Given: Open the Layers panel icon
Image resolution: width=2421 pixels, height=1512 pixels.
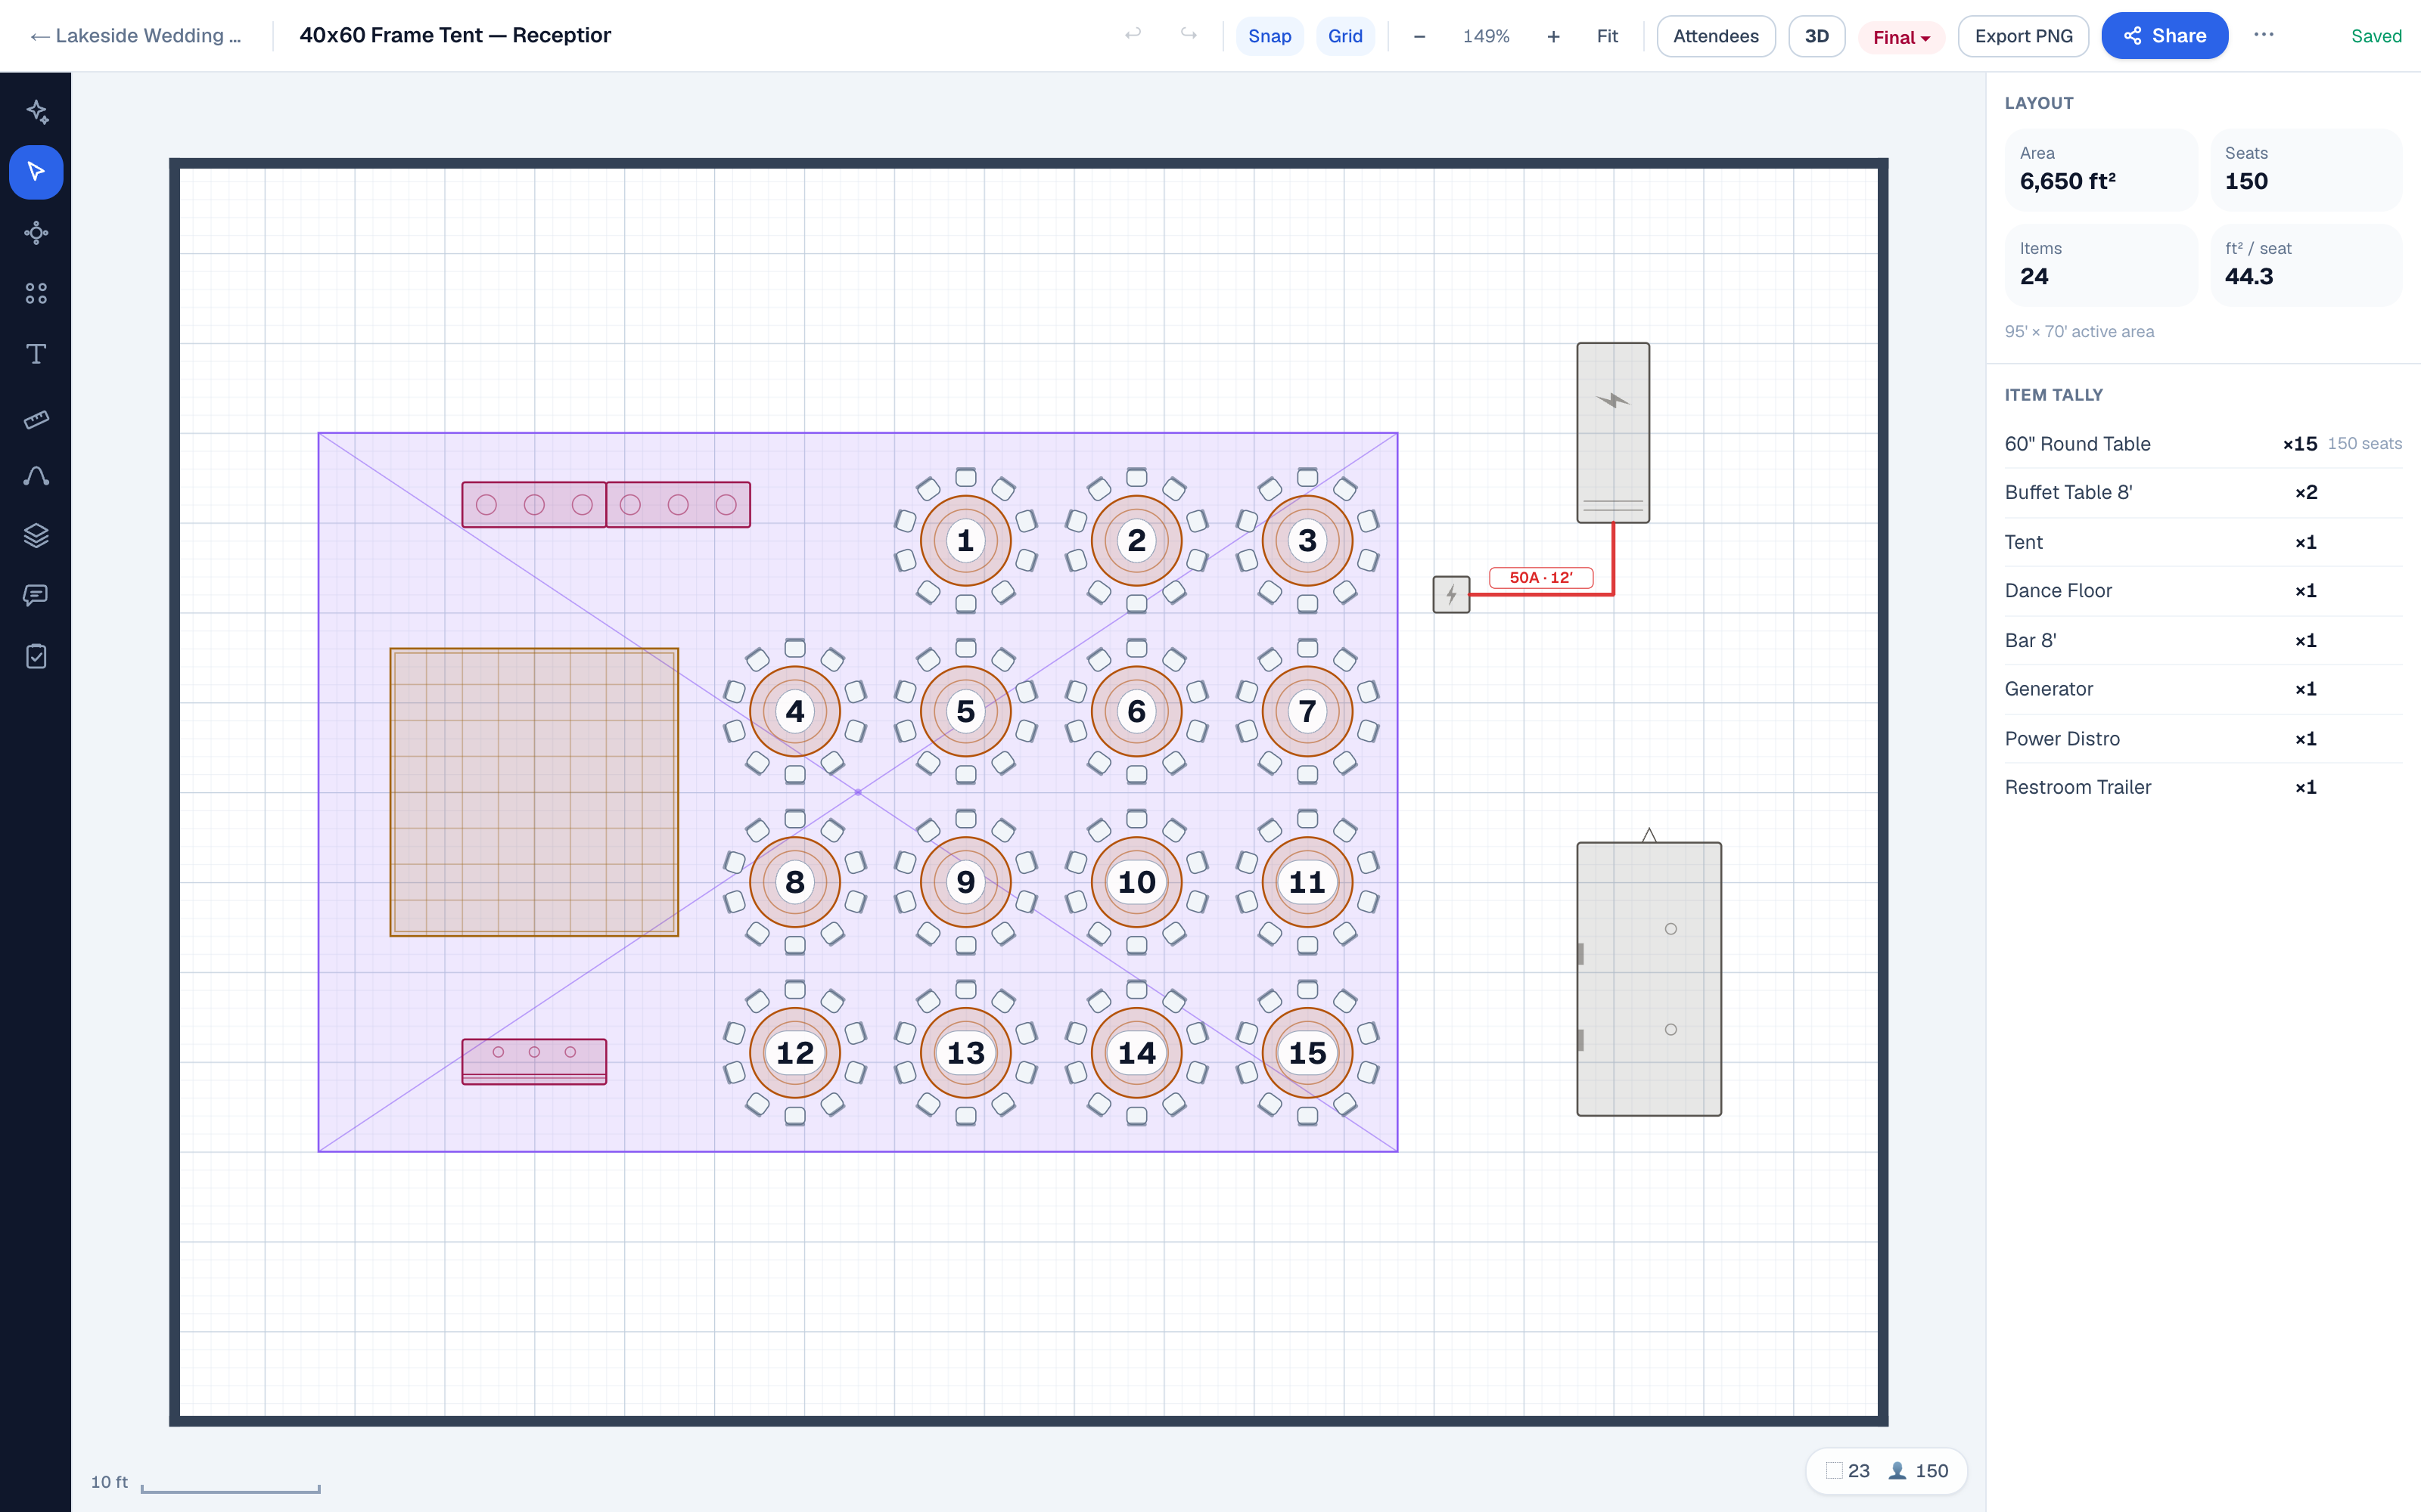Looking at the screenshot, I should tap(36, 536).
